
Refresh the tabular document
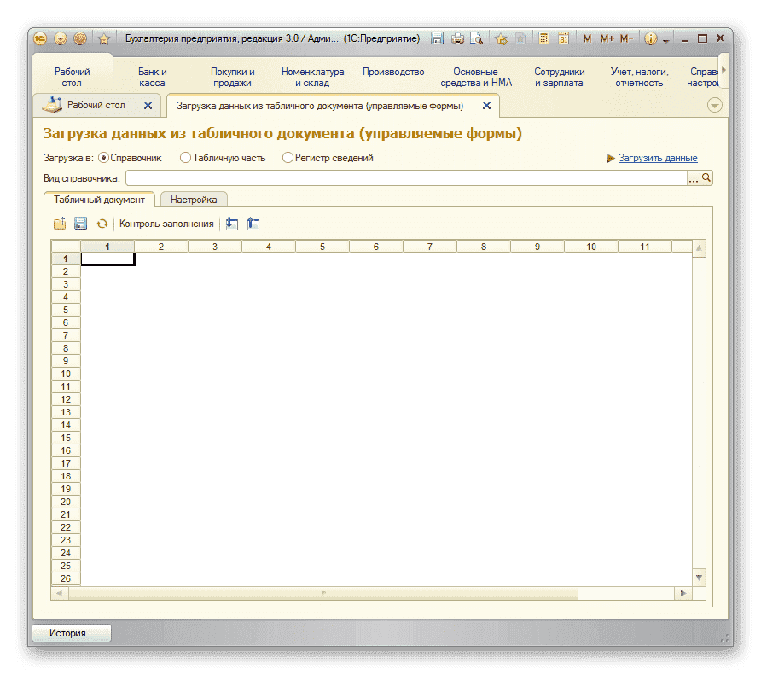(x=102, y=223)
